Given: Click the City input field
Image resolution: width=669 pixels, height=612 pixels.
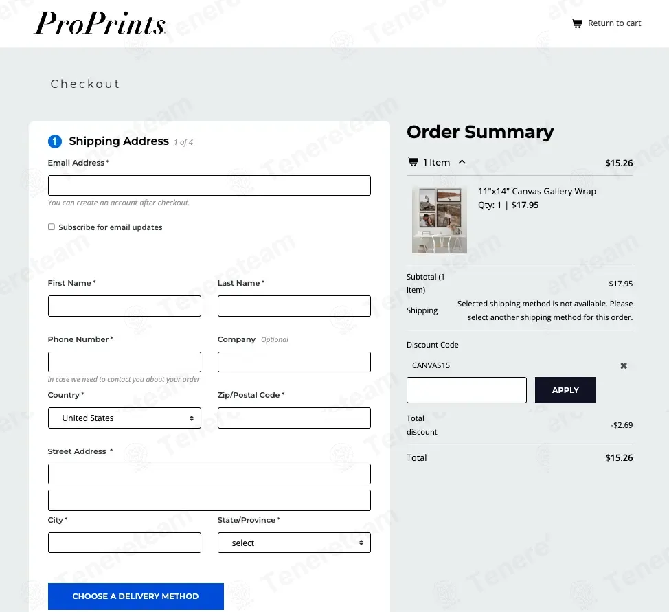Looking at the screenshot, I should pos(124,543).
